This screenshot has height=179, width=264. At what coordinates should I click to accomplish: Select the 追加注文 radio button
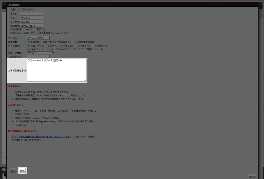tap(41, 42)
